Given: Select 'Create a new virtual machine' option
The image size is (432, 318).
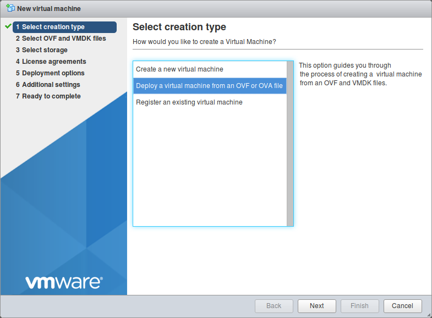Looking at the screenshot, I should coord(179,69).
